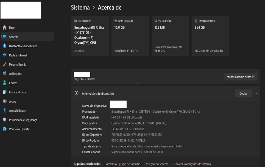Screen dimensions: 265x167
Task: Click the Processador Snapdragon X Elite card
Action: pyautogui.click(x=90, y=36)
